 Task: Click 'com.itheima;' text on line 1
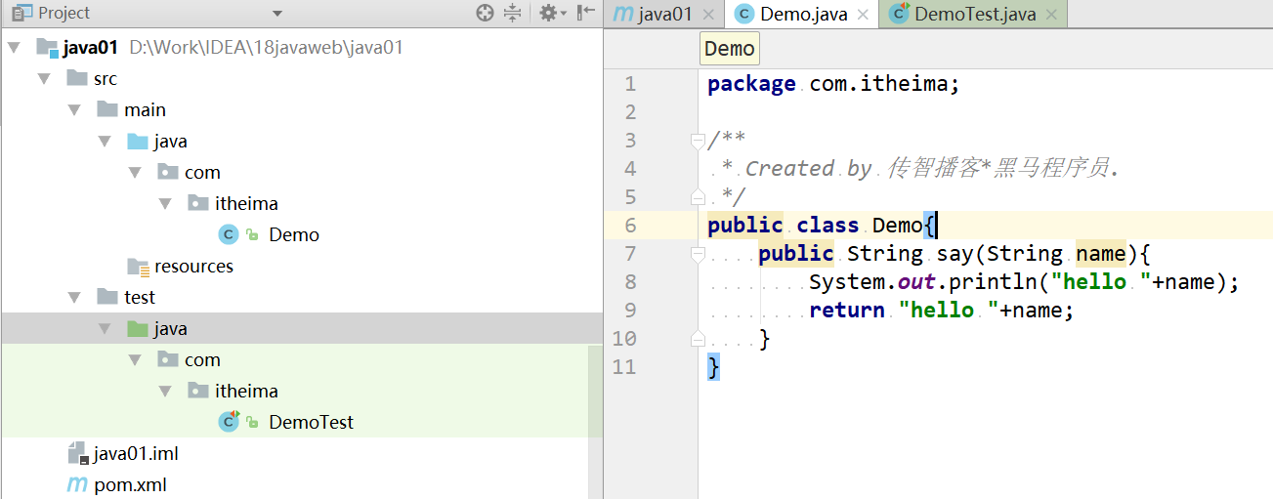coord(885,84)
